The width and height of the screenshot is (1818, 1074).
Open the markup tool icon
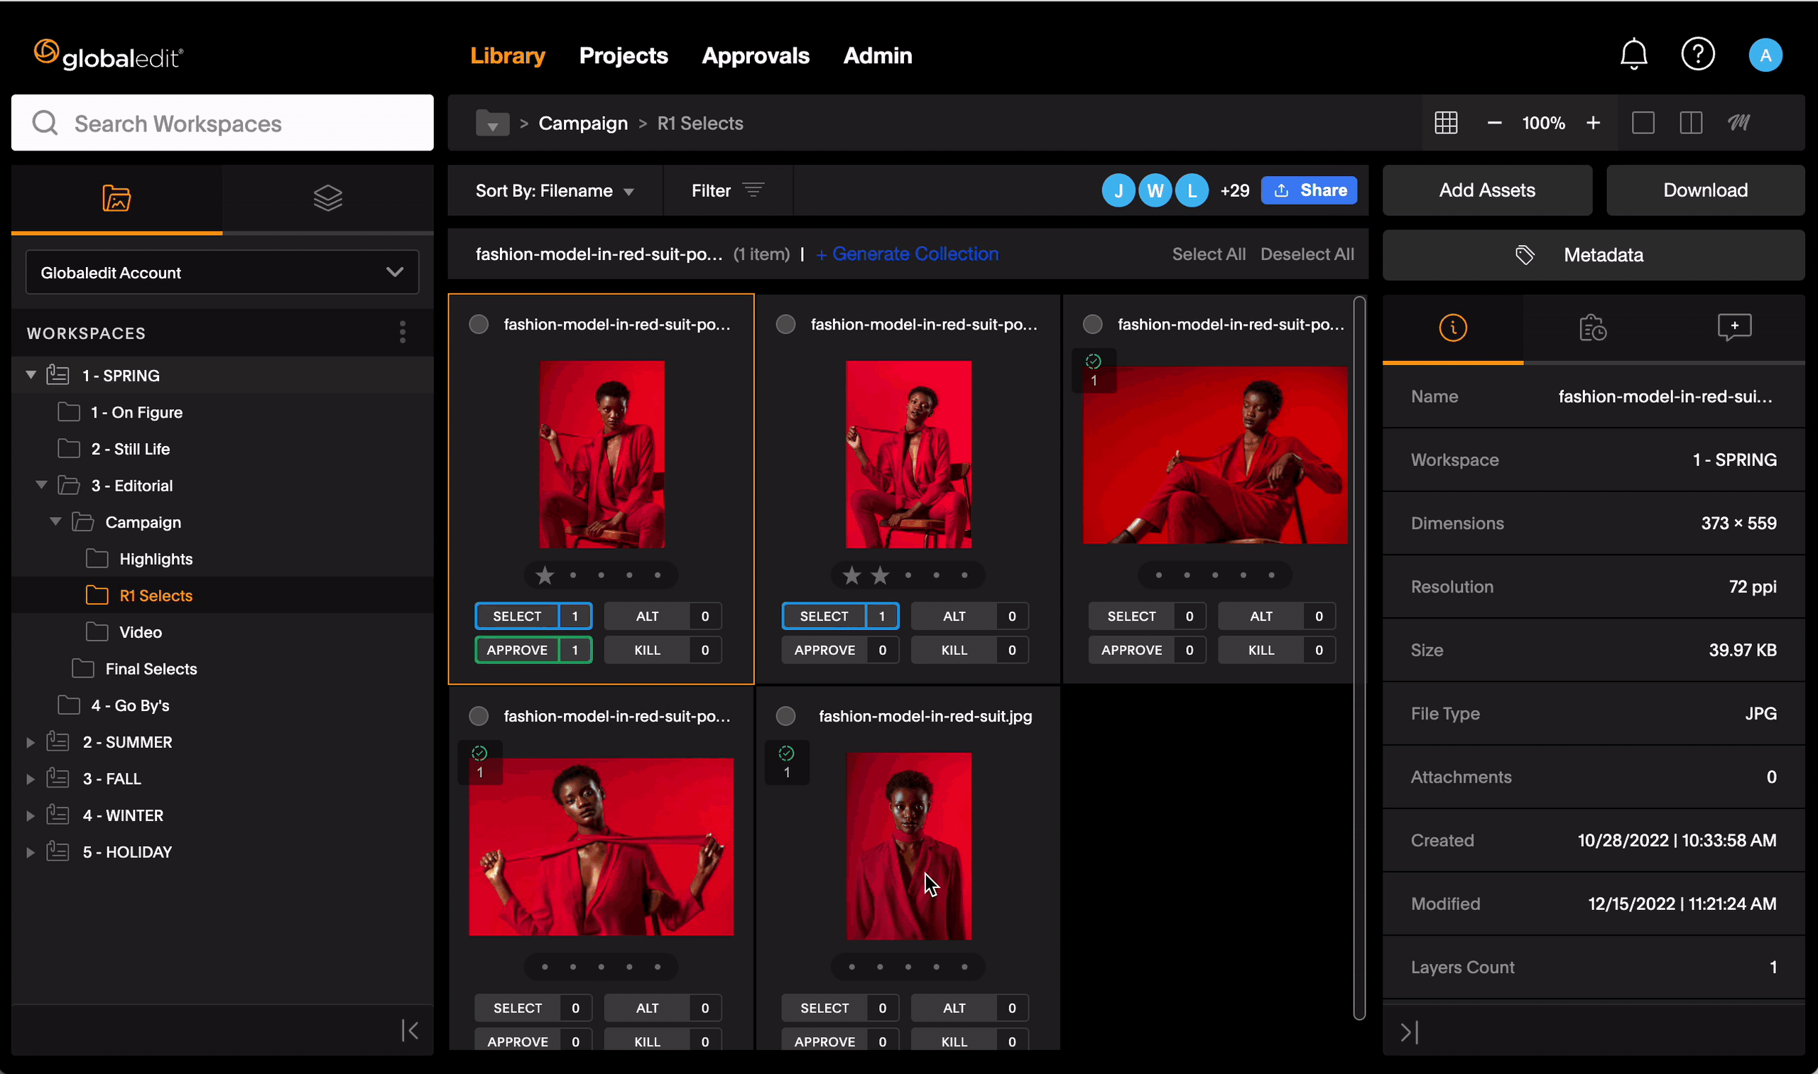1738,123
